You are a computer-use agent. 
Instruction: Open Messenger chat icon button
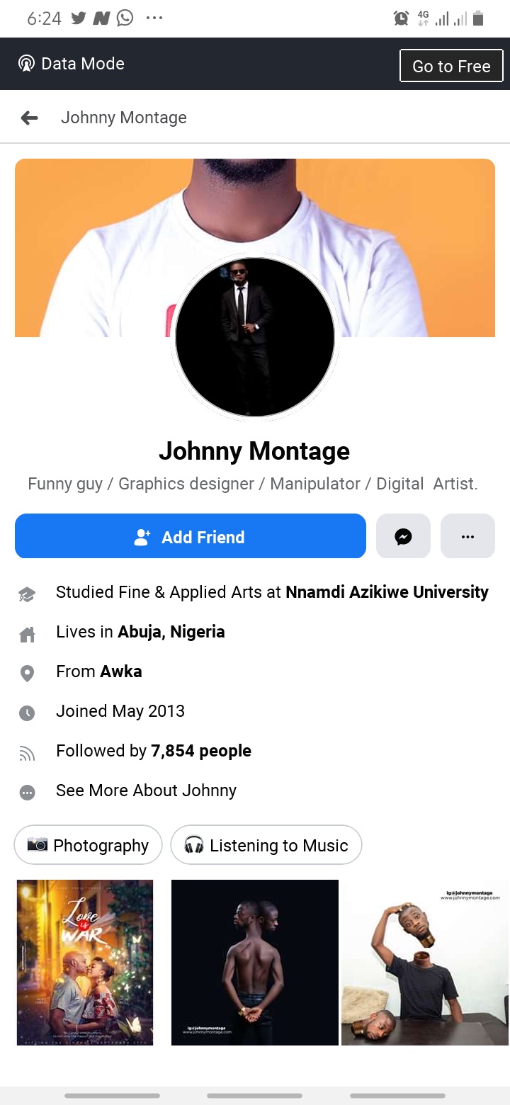403,537
